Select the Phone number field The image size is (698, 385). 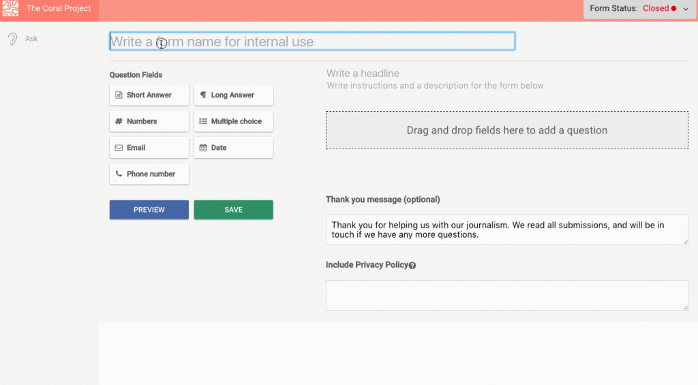tap(149, 174)
